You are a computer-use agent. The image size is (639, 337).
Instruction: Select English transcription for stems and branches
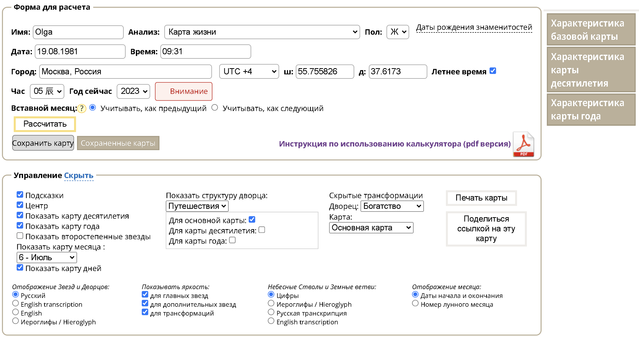point(271,321)
